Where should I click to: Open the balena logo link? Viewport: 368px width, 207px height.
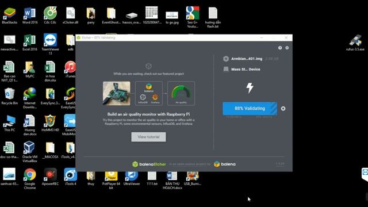225,164
